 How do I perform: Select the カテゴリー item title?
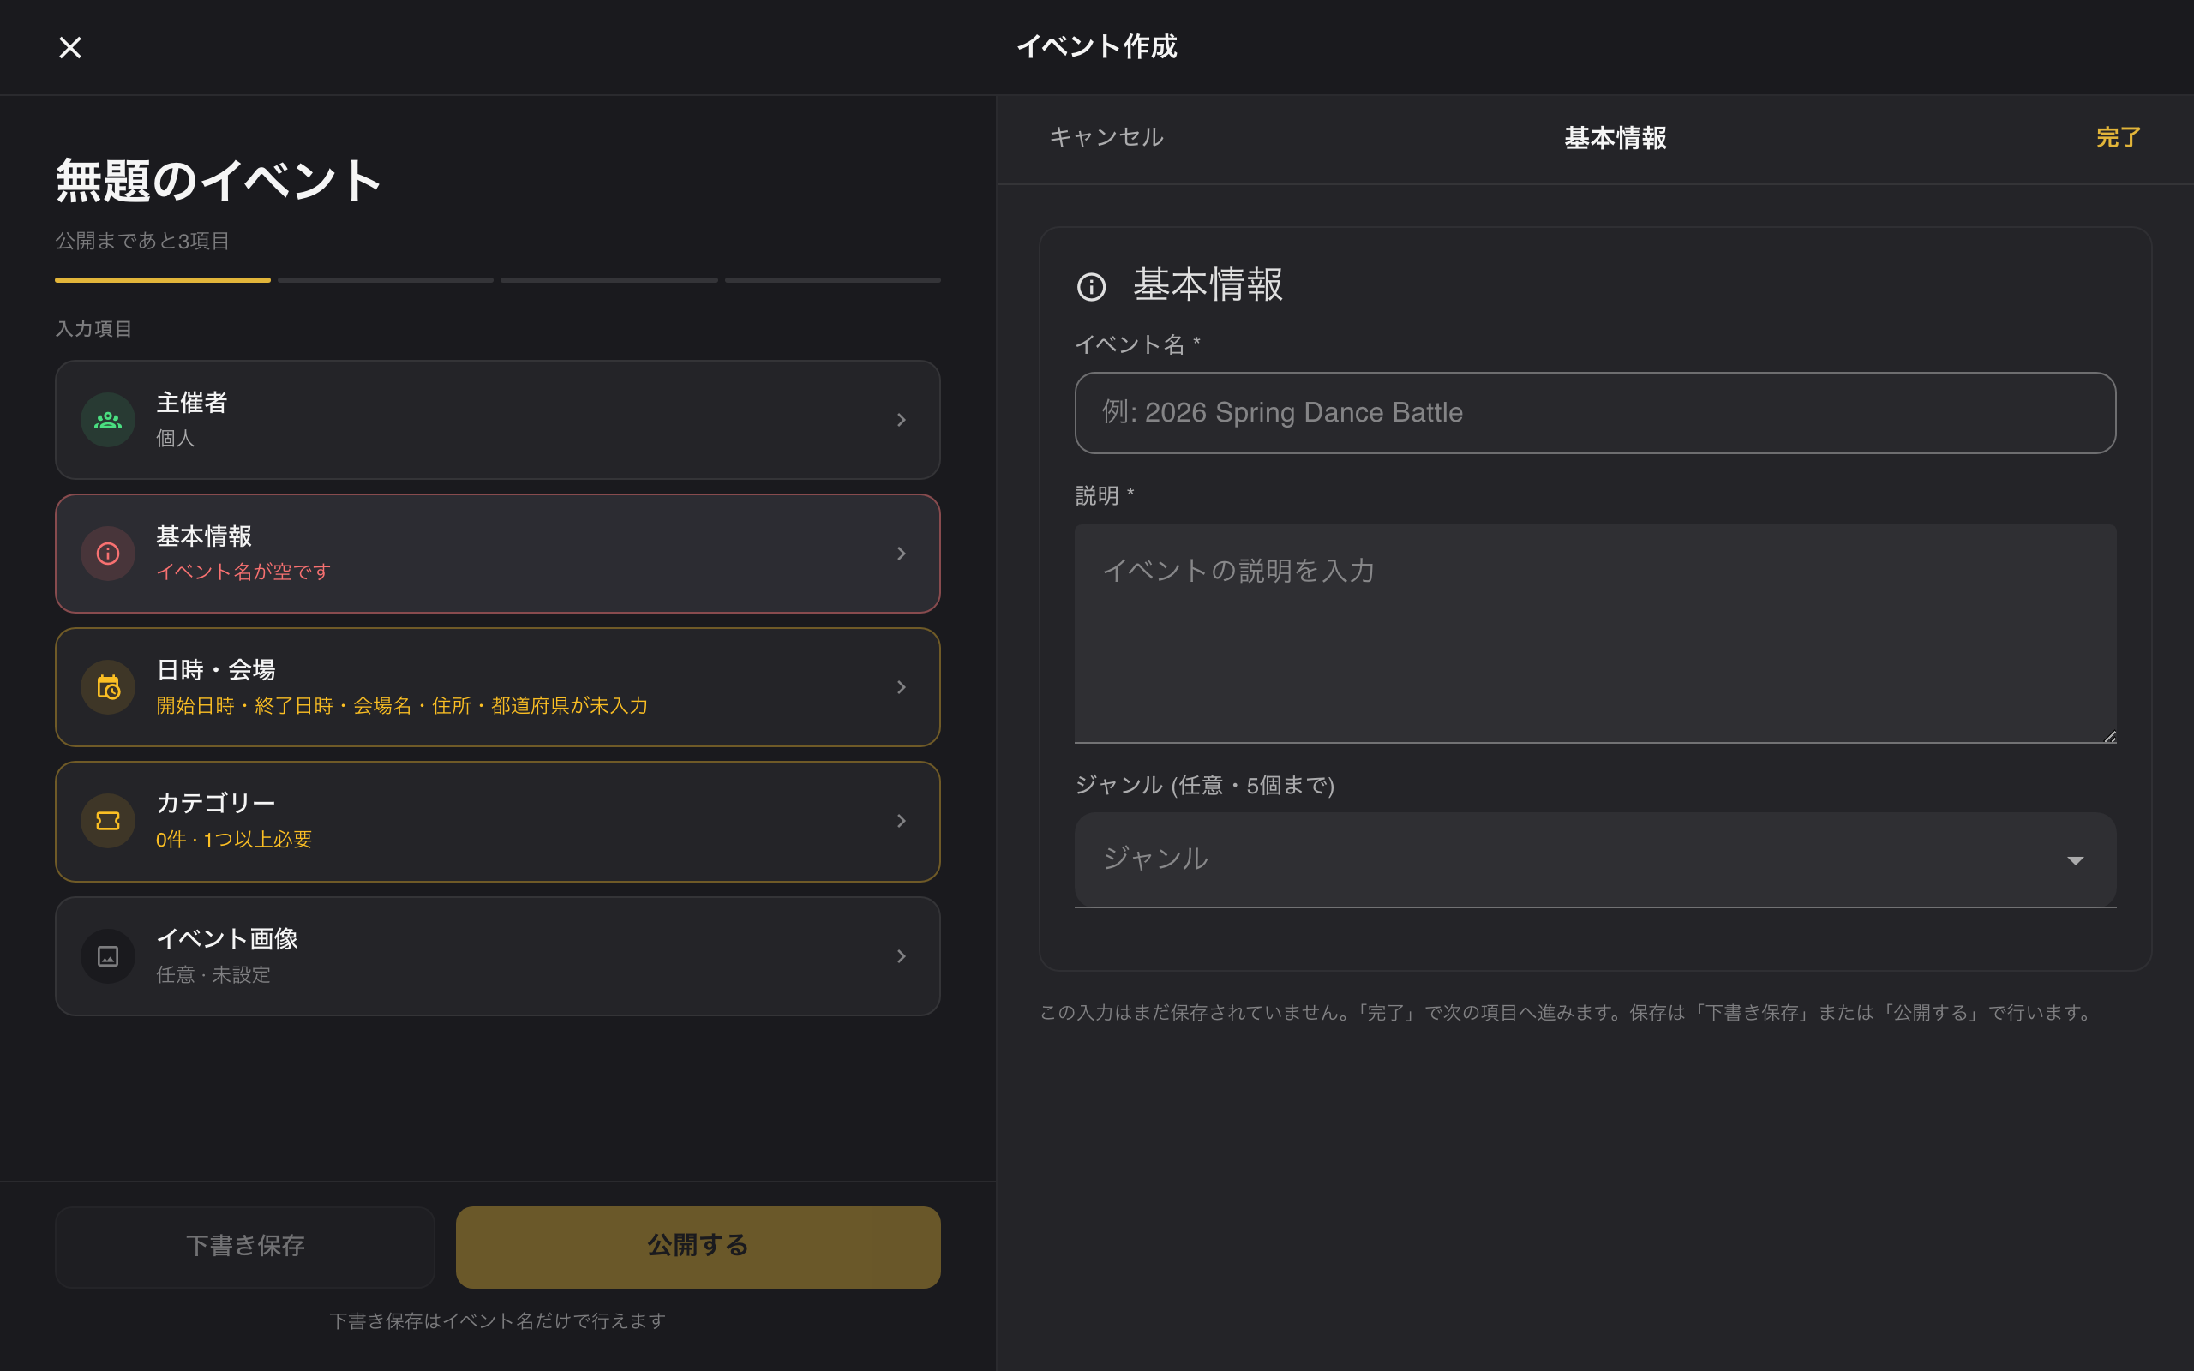coord(216,804)
